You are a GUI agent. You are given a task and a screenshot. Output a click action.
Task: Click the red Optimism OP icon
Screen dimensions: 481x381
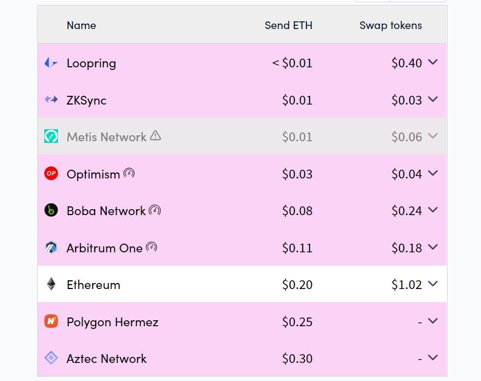pyautogui.click(x=51, y=174)
